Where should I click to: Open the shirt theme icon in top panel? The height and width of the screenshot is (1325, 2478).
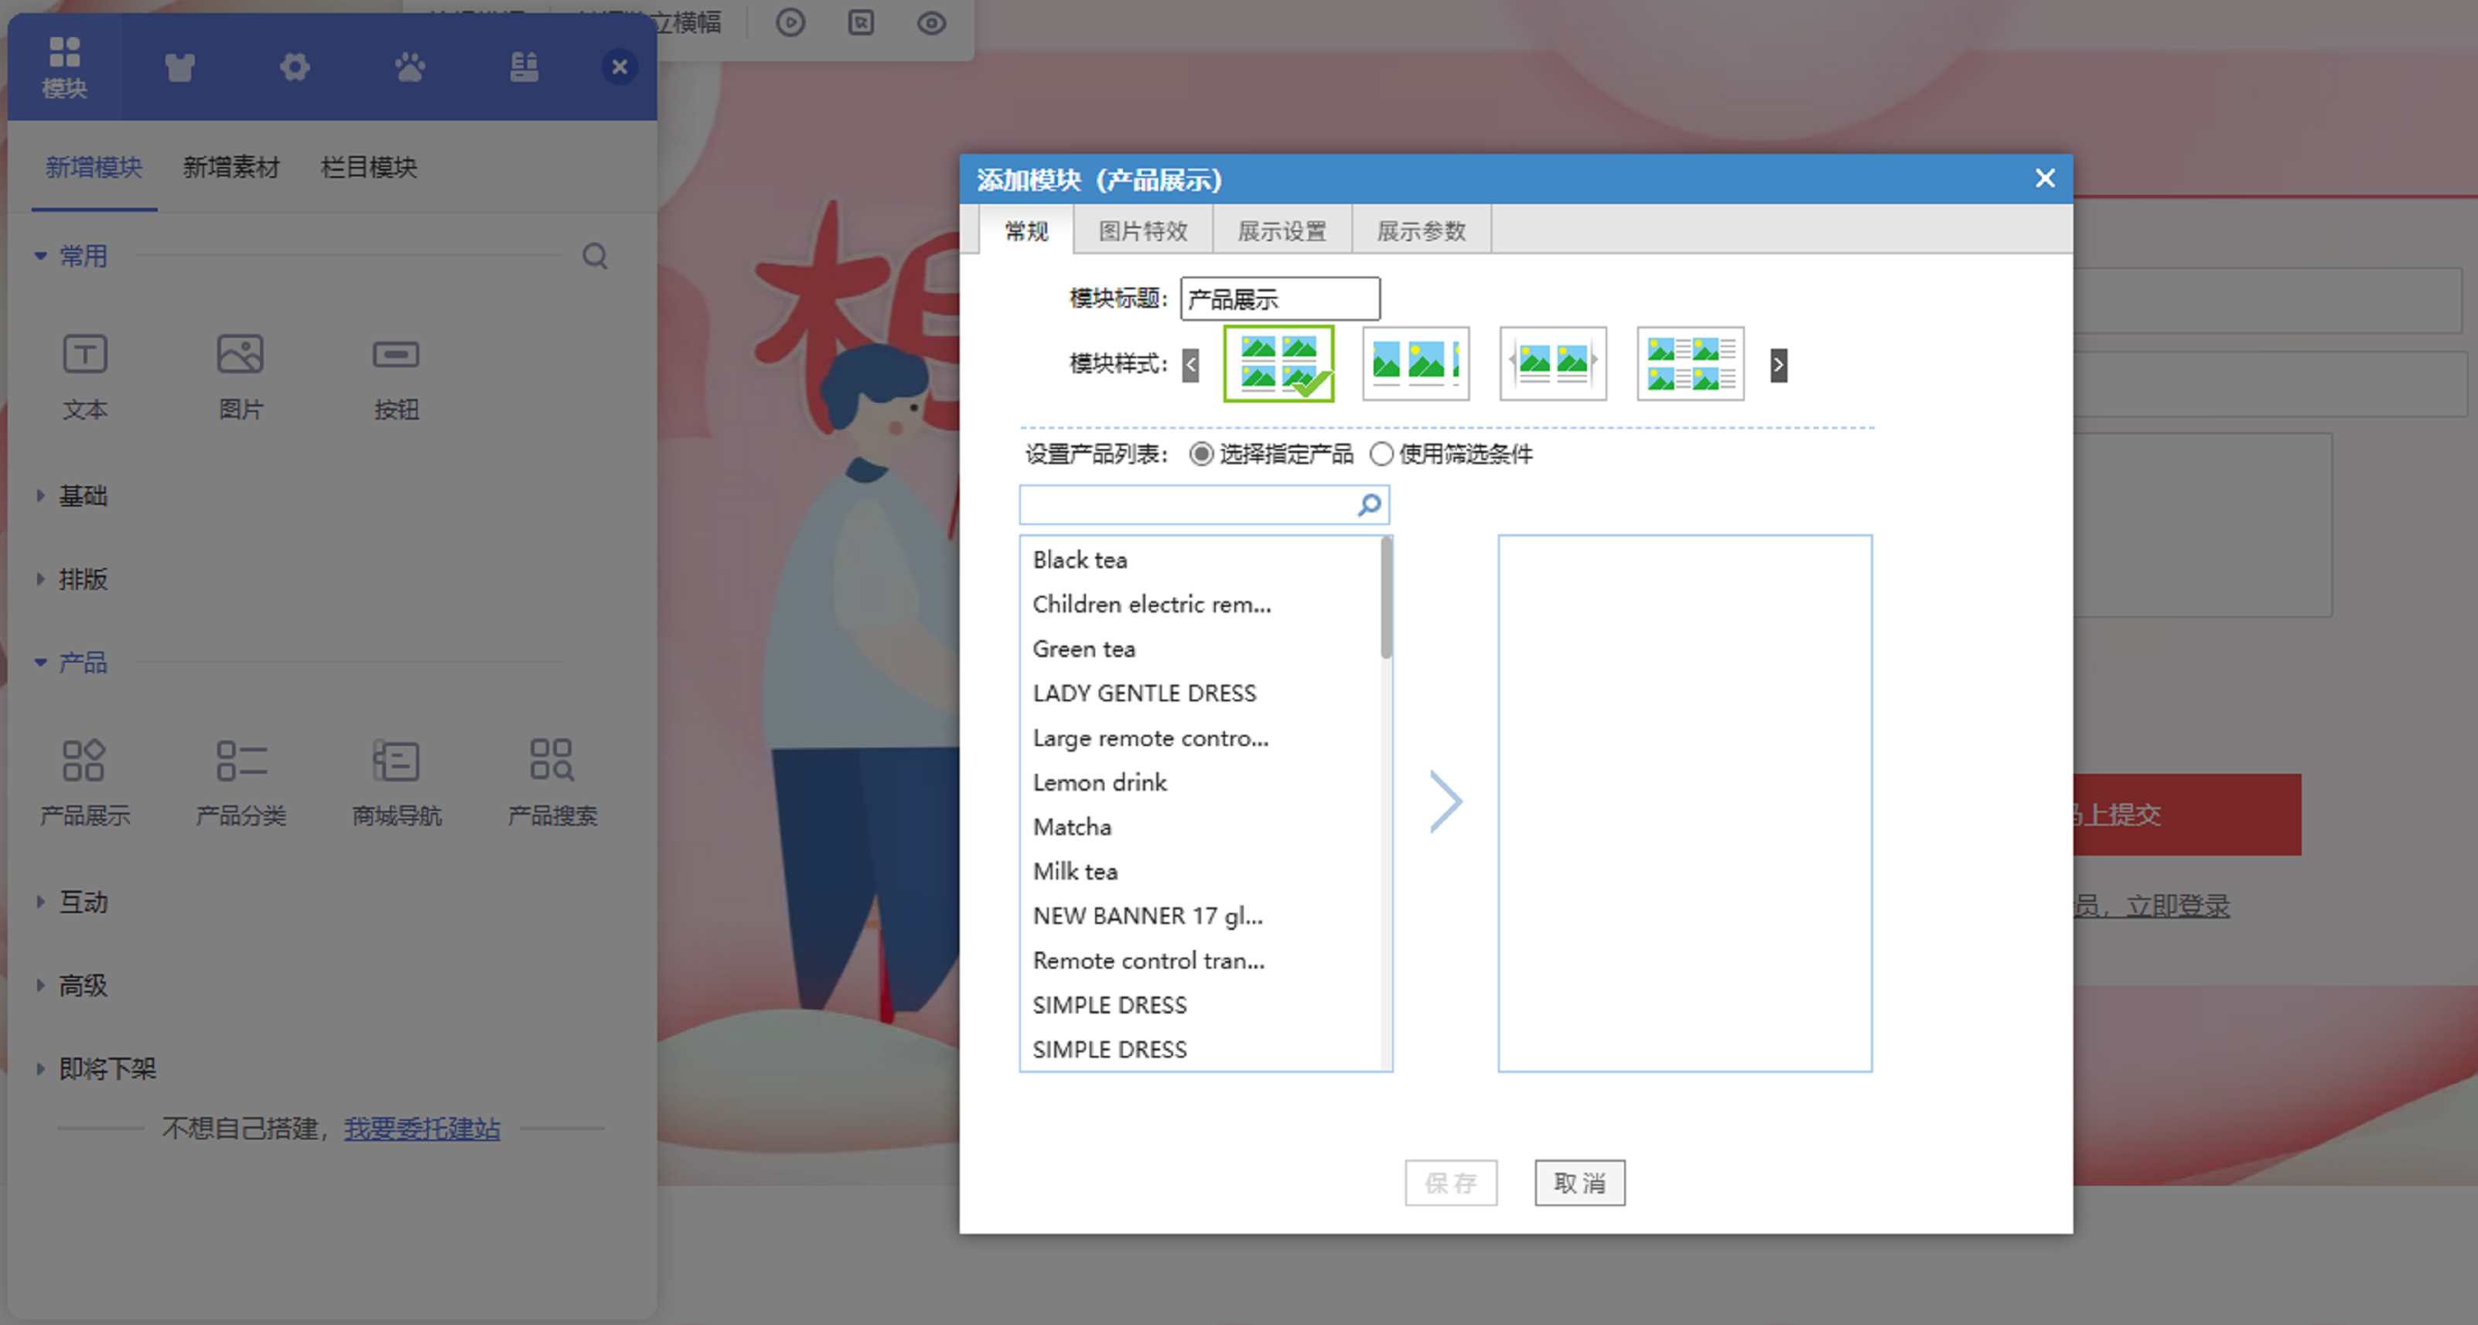point(180,67)
